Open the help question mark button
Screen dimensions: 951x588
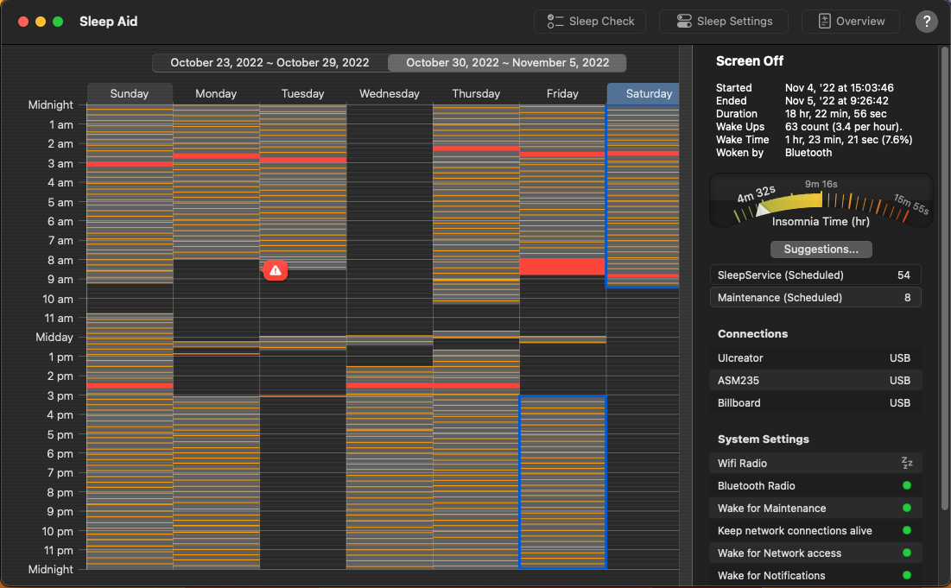(x=926, y=22)
